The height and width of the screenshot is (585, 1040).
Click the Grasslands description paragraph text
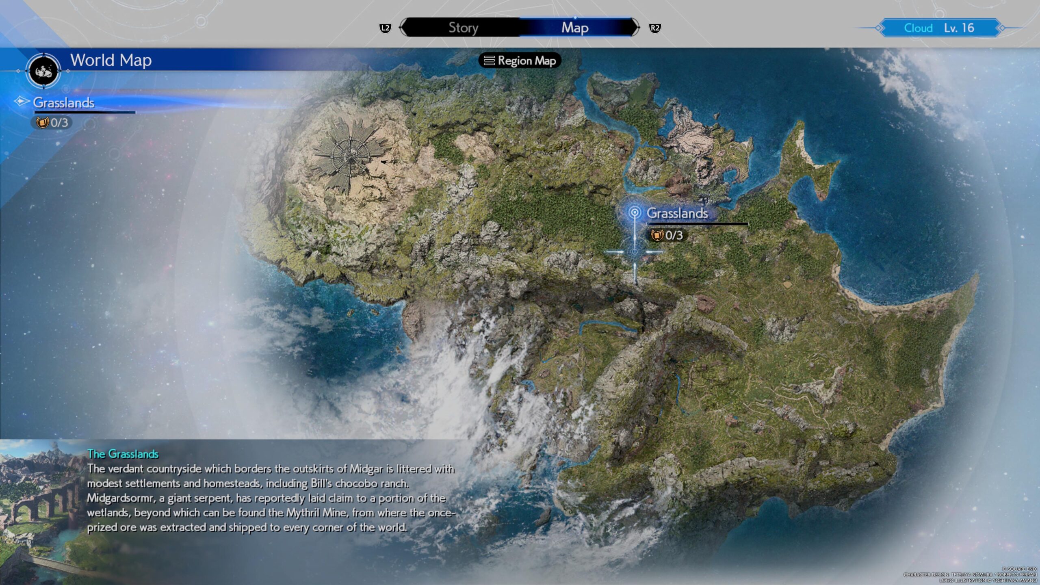271,498
